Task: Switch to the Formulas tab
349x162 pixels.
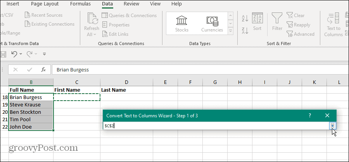Action: [80, 4]
